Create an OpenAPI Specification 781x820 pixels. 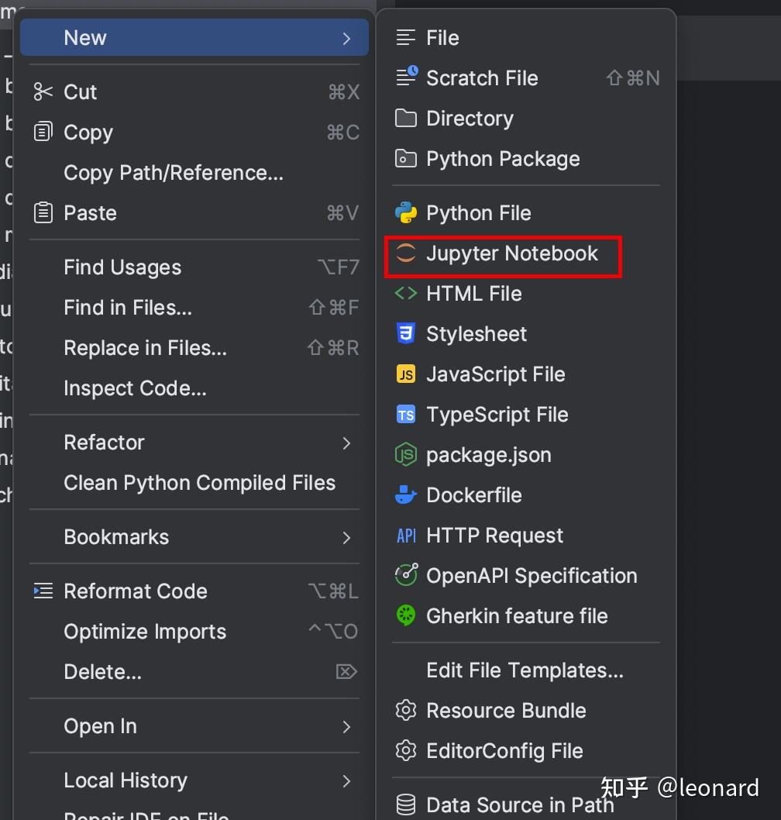coord(532,575)
